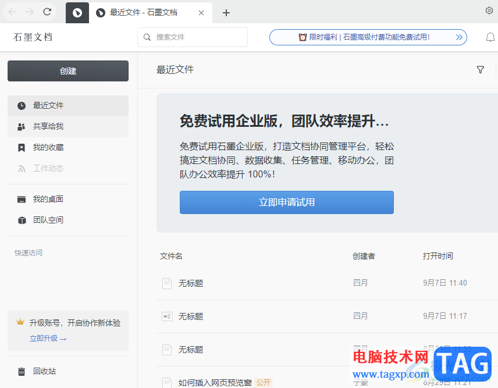Screen dimensions: 498x388
Task: Click the clock icon beside 最近文件
Action: pyautogui.click(x=22, y=106)
